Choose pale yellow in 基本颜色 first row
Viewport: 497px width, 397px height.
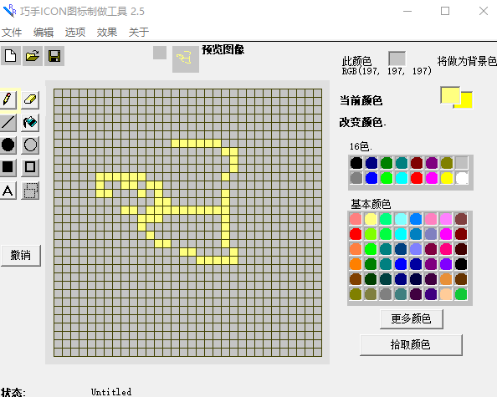371,219
